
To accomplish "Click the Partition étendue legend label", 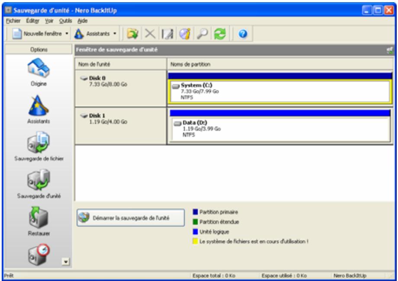I will [219, 222].
